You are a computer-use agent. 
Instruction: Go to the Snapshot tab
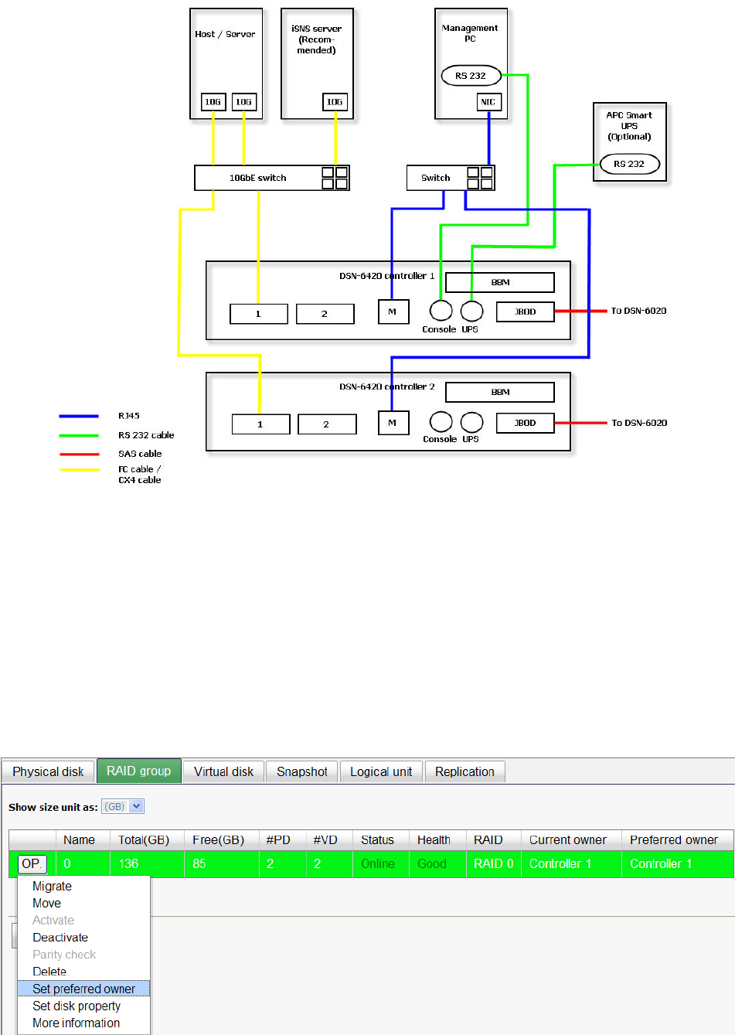coord(302,771)
